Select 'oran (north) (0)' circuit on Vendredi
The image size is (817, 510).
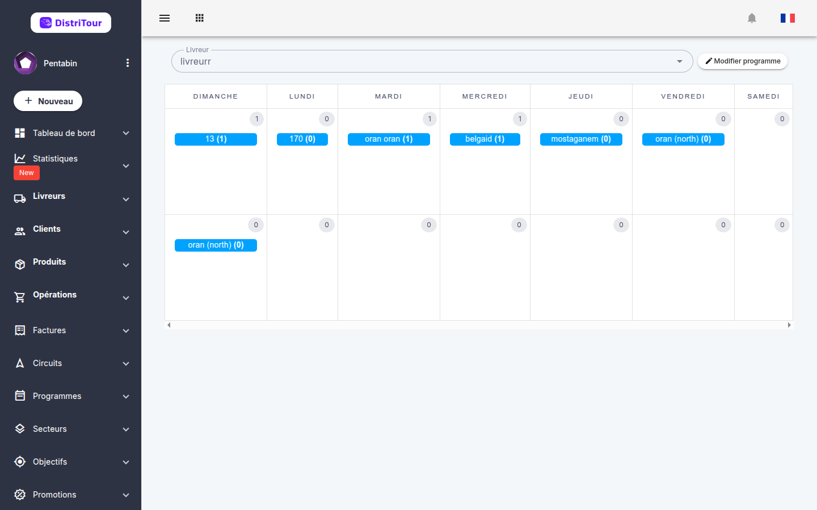pos(683,139)
